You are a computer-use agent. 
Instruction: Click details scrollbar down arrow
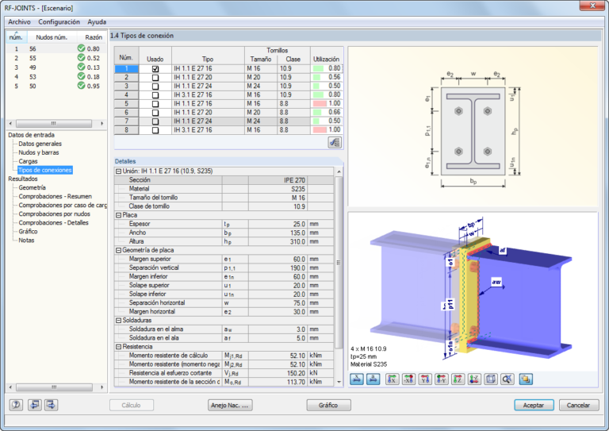(x=339, y=382)
